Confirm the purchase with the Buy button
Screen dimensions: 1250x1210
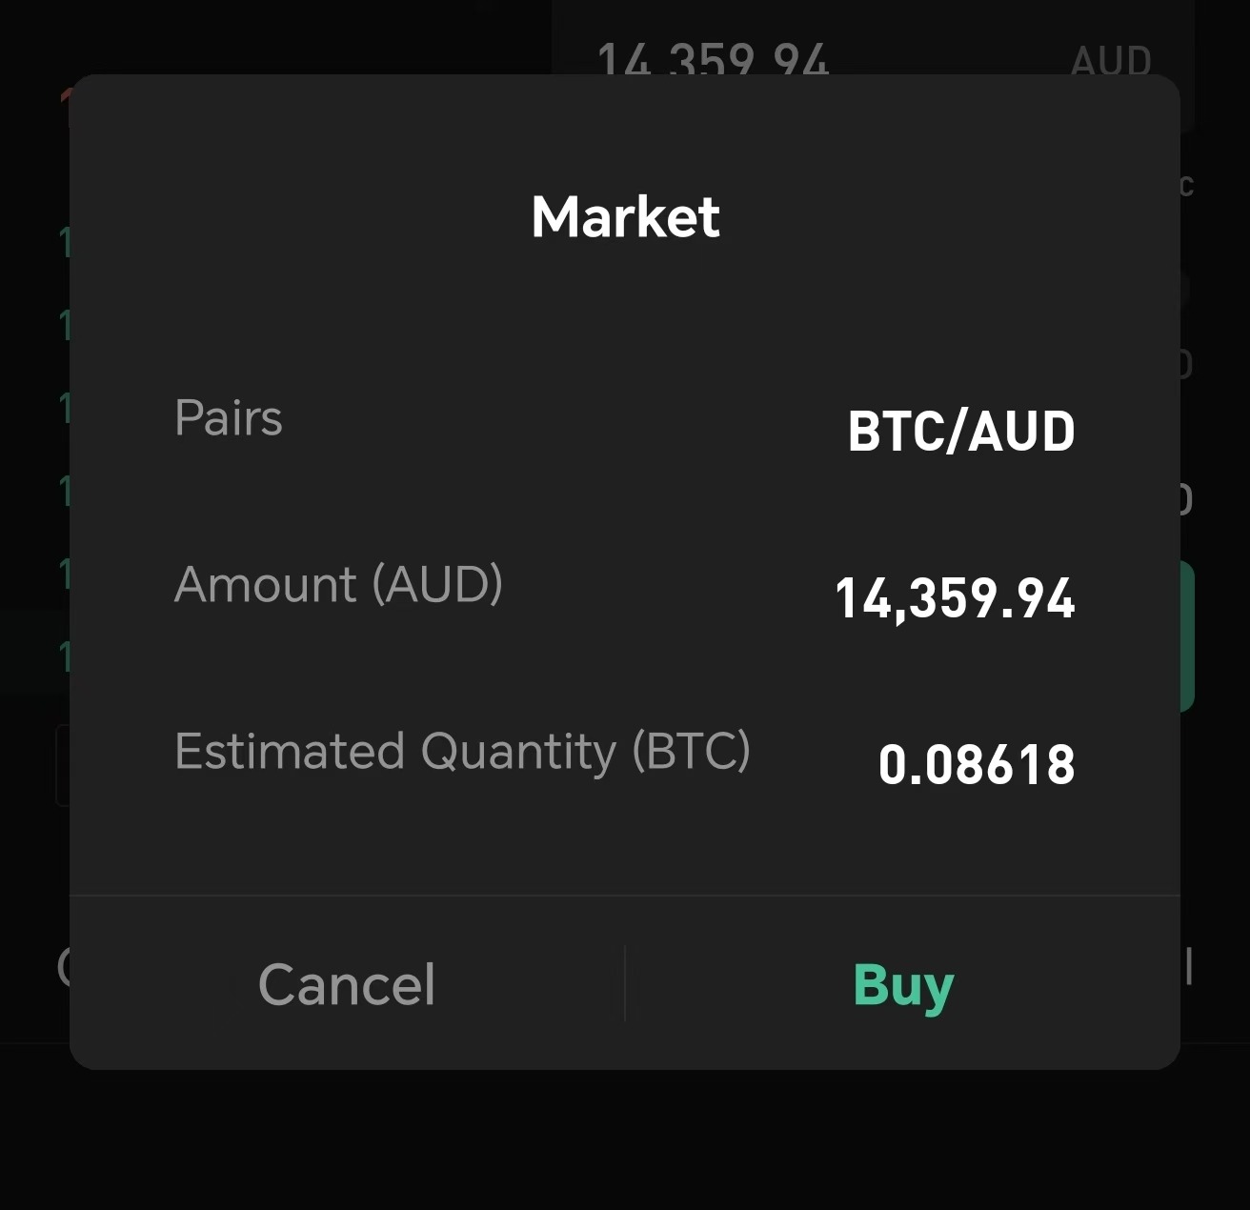pyautogui.click(x=903, y=985)
